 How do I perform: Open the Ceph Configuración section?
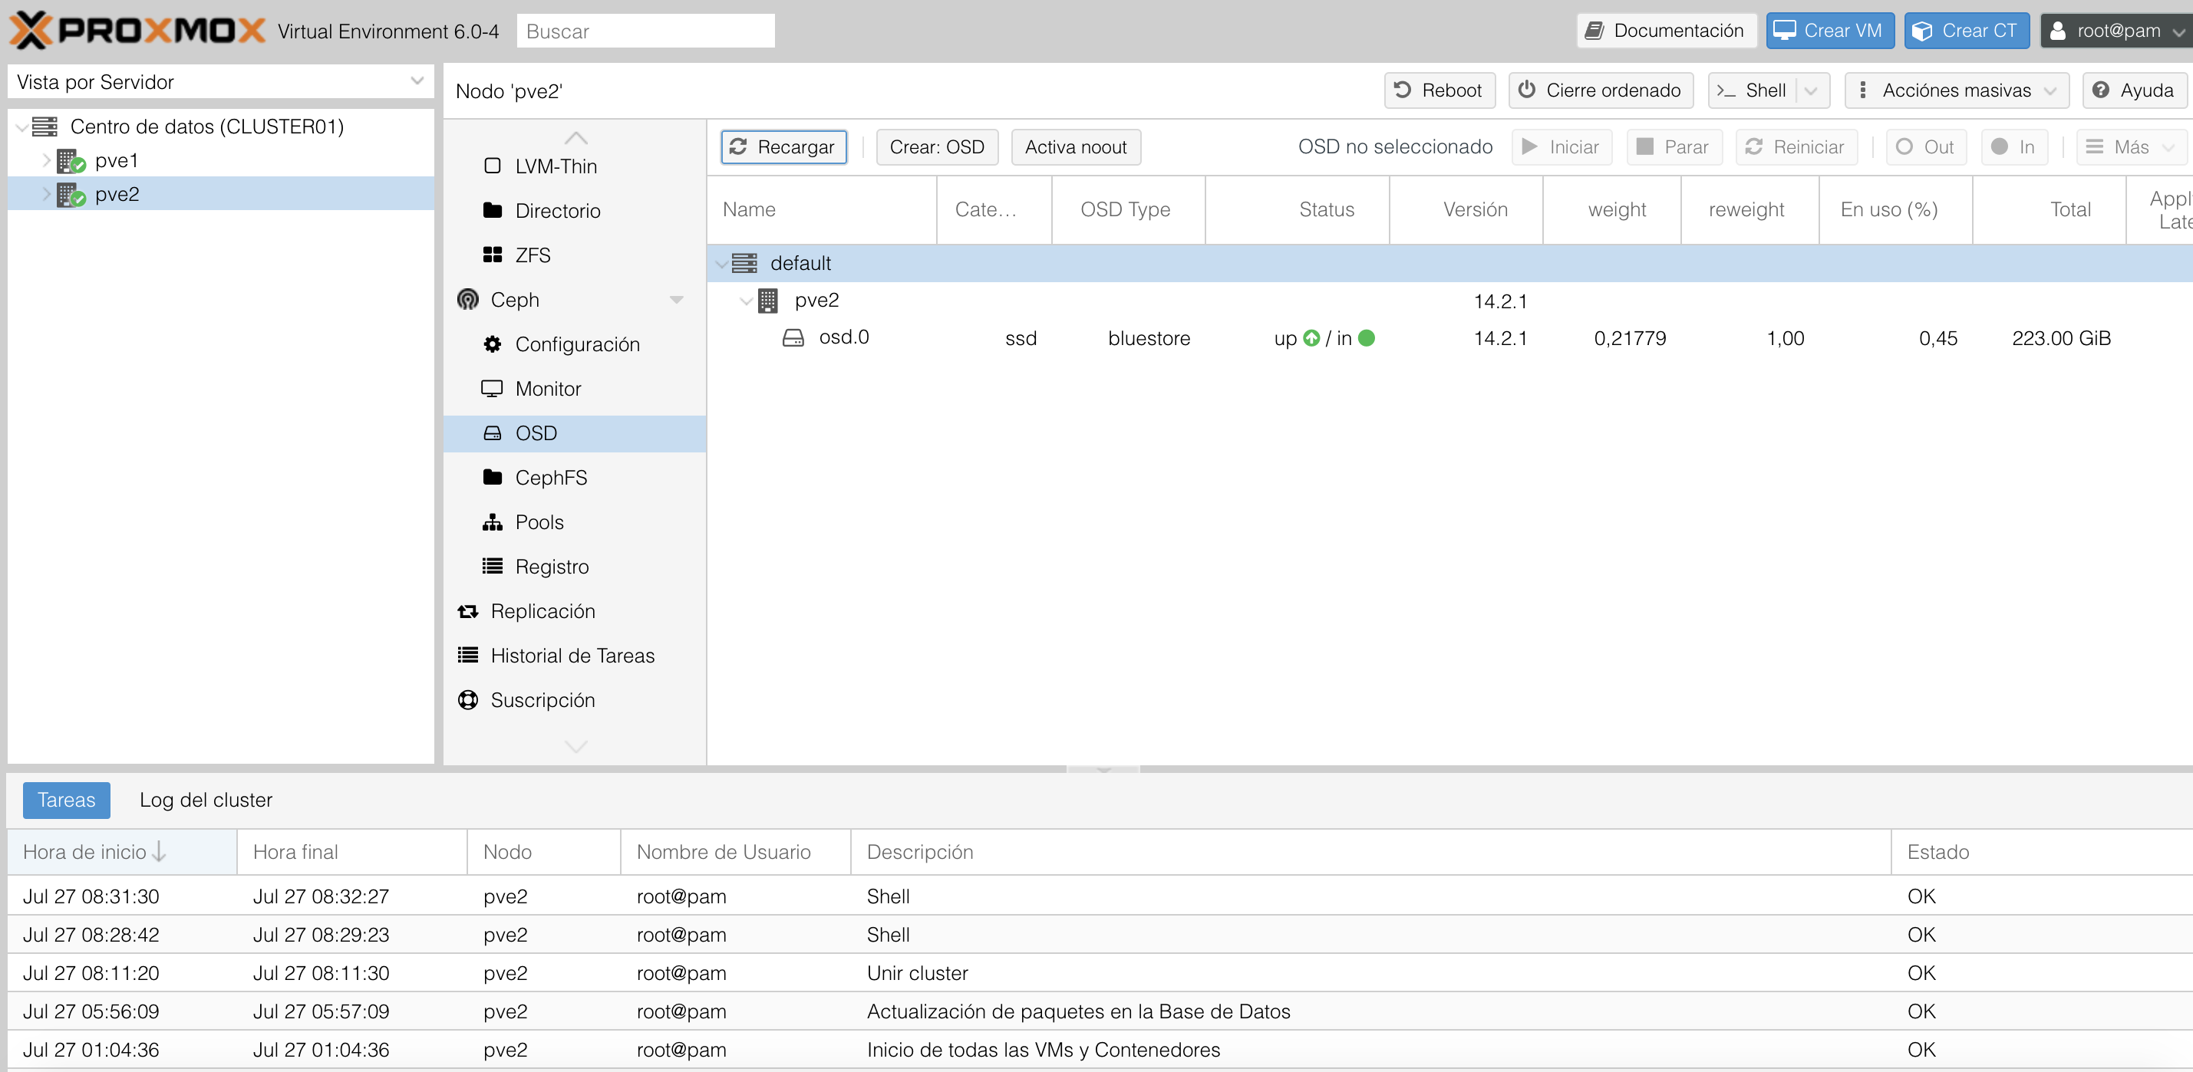coord(578,344)
